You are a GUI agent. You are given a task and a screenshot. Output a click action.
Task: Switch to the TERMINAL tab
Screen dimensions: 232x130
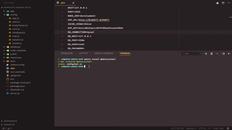click(125, 53)
